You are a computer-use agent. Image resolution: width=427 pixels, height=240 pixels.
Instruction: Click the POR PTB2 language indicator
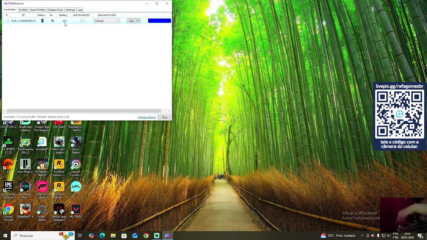[x=396, y=236]
